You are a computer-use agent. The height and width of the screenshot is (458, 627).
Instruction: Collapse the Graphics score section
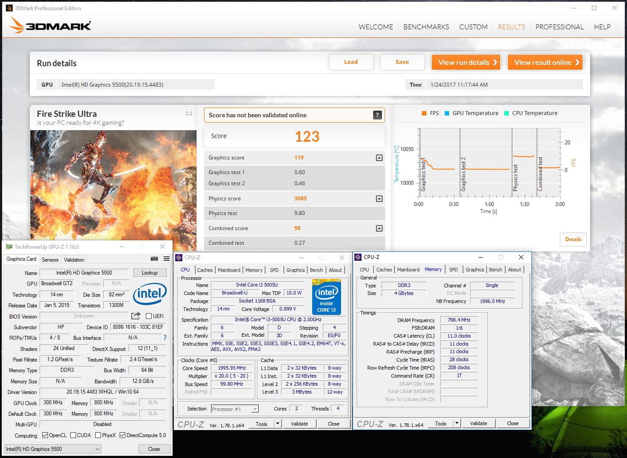[x=379, y=158]
